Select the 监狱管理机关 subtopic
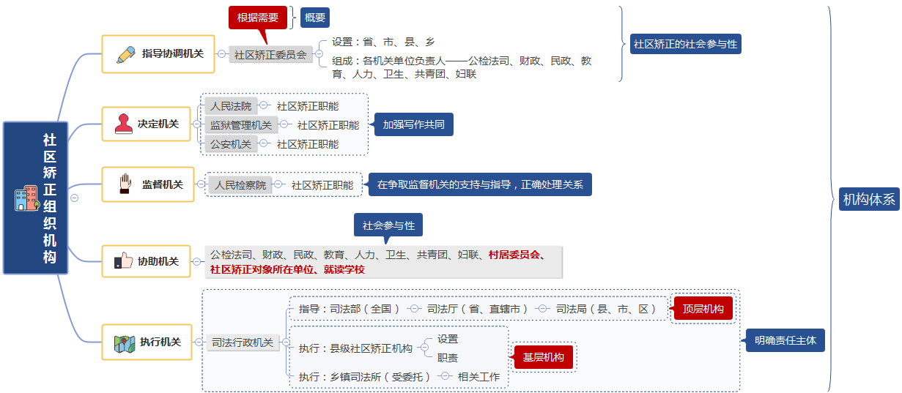This screenshot has width=902, height=393. pyautogui.click(x=241, y=125)
